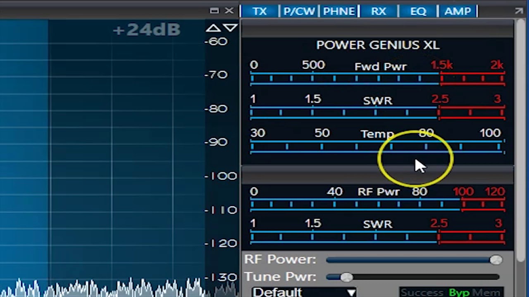Click the Fwd Pwr meter bar

[377, 78]
